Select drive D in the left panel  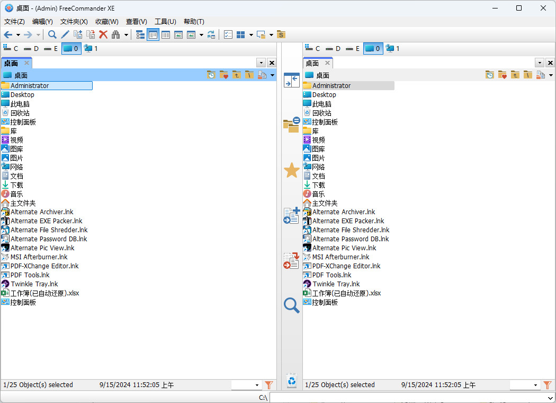(x=31, y=48)
